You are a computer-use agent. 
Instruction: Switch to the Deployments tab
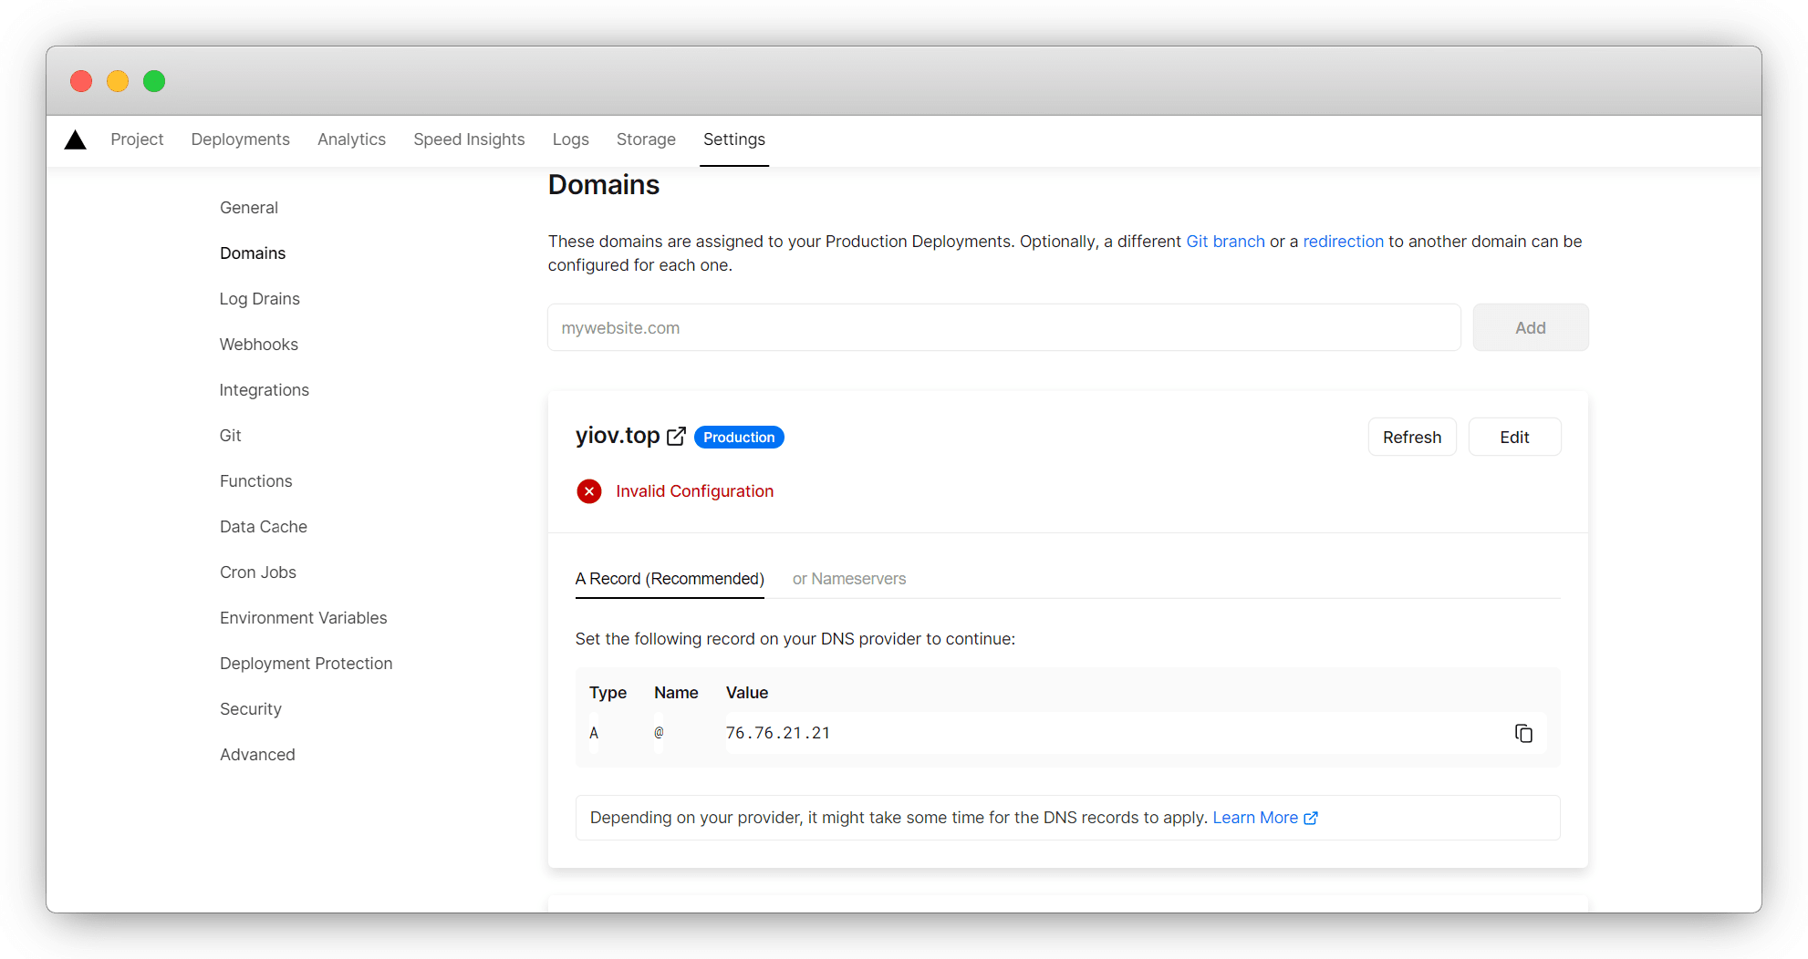240,139
